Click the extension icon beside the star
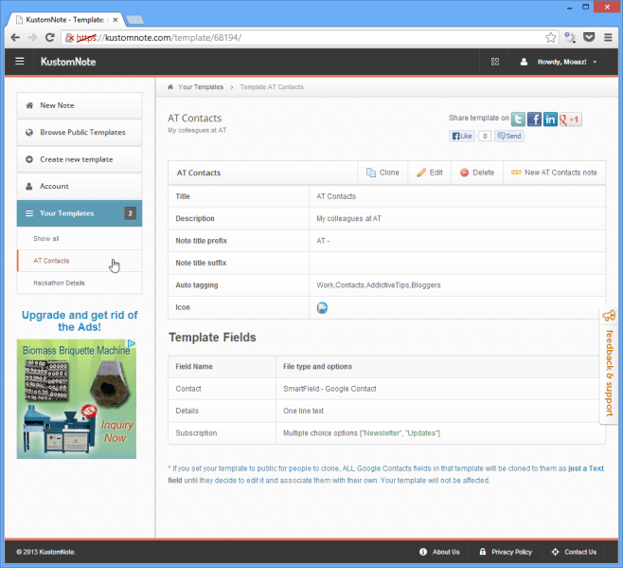This screenshot has height=568, width=623. coord(570,37)
